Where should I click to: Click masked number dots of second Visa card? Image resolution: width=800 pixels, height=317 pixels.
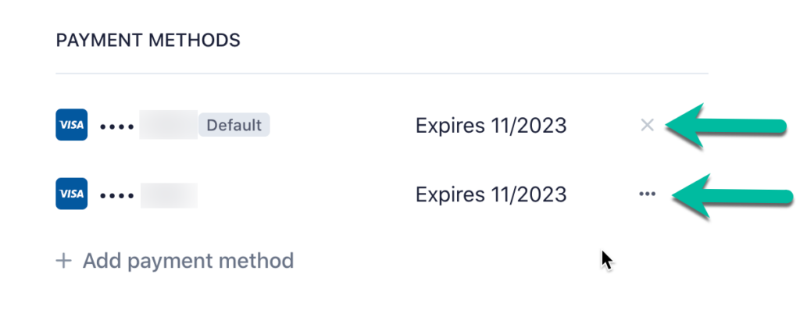point(117,196)
